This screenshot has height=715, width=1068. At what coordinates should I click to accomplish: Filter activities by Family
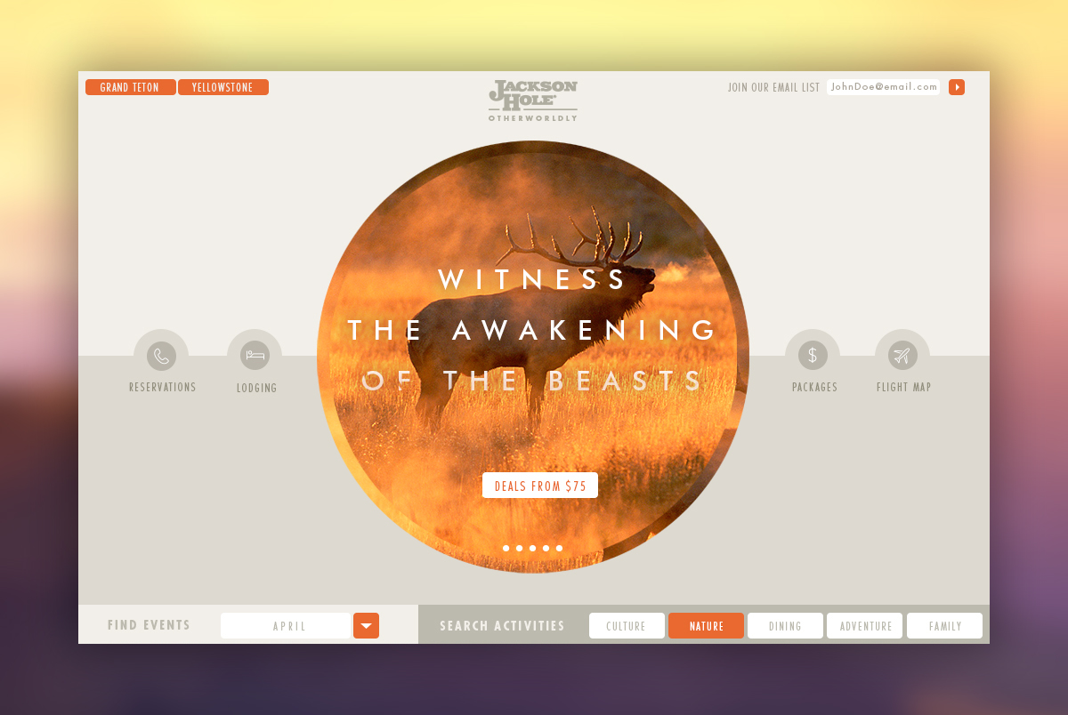coord(944,626)
